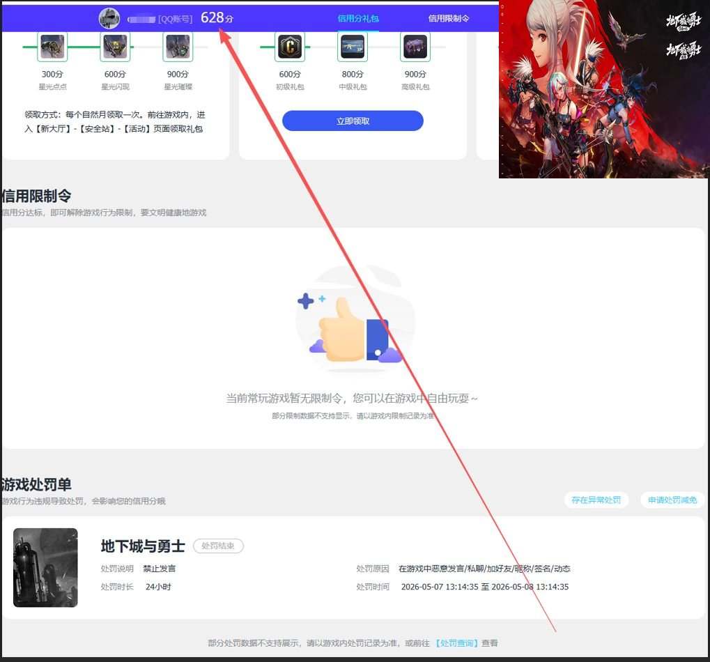Select the 300分 星光点点 reward icon
Screen dimensions: 710x662
(x=52, y=47)
